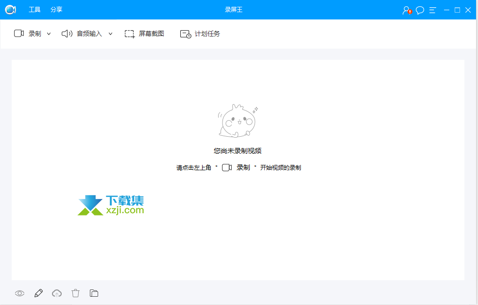Open the folder icon in bottom bar
This screenshot has height=305, width=478.
point(94,293)
